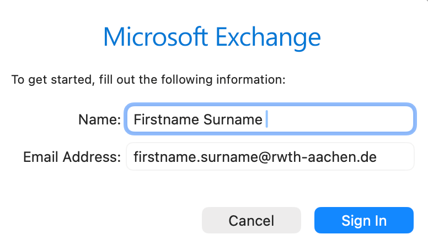
Task: Click the 'Name:' label
Action: click(100, 119)
